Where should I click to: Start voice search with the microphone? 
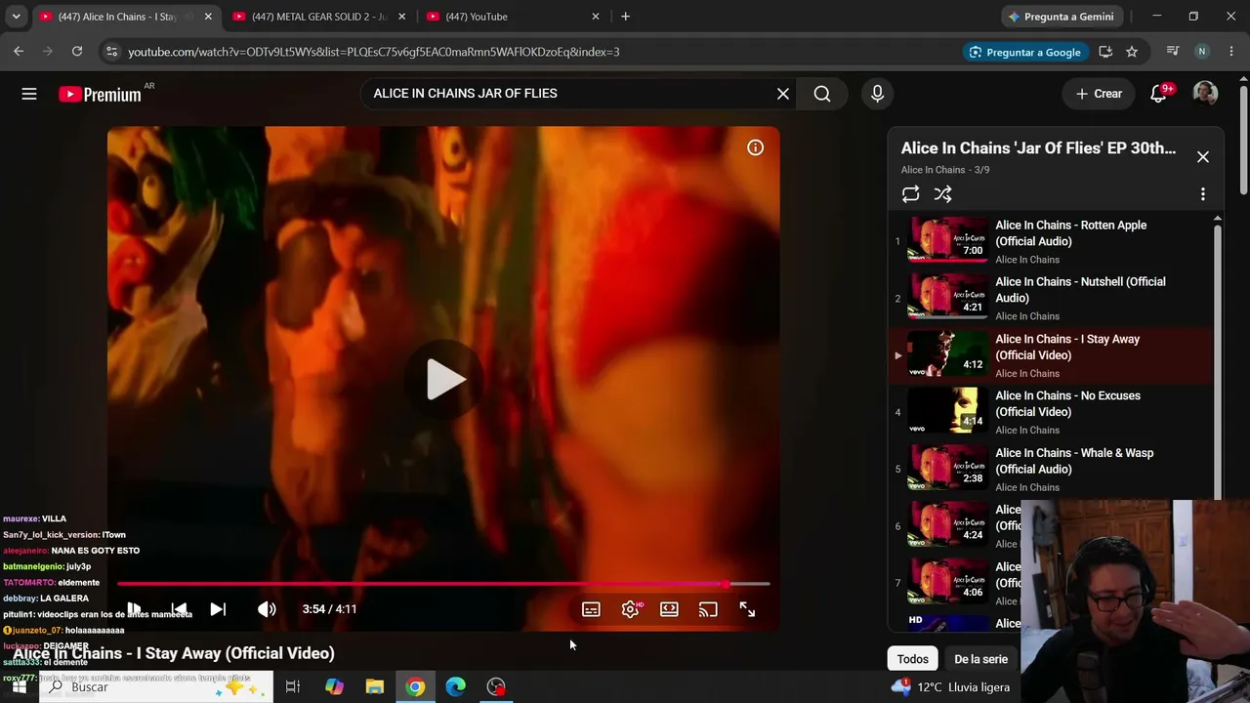click(877, 94)
